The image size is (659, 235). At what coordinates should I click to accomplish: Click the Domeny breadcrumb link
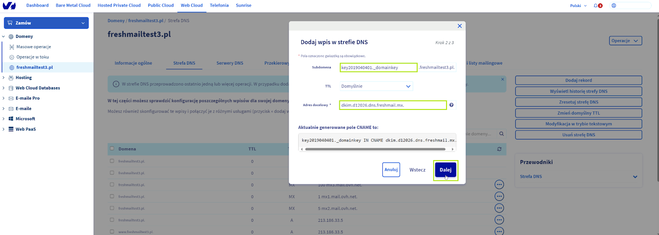pyautogui.click(x=116, y=21)
